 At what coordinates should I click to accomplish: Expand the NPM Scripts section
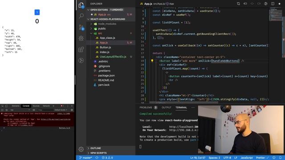111,153
